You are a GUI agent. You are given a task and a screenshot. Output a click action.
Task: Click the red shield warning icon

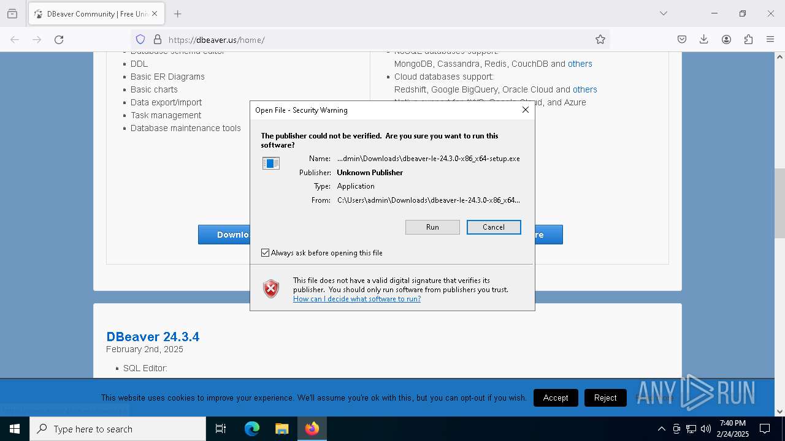click(x=271, y=288)
